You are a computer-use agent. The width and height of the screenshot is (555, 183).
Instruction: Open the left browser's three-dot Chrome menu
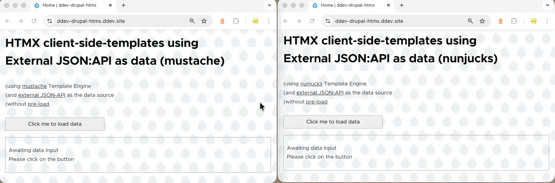[269, 21]
